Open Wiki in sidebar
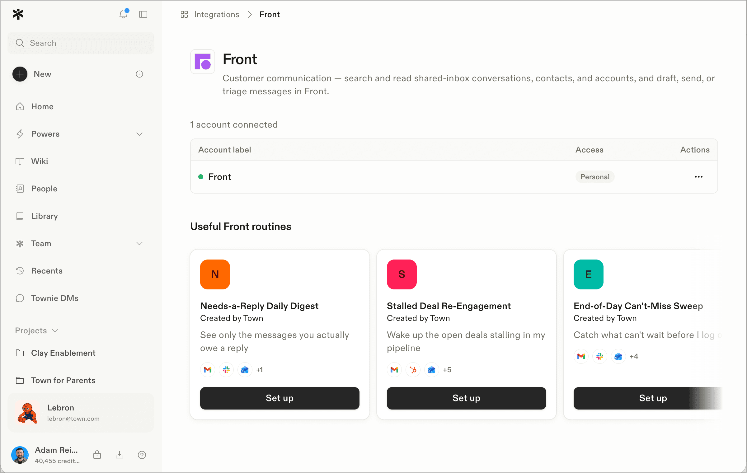This screenshot has height=473, width=747. coord(81,161)
